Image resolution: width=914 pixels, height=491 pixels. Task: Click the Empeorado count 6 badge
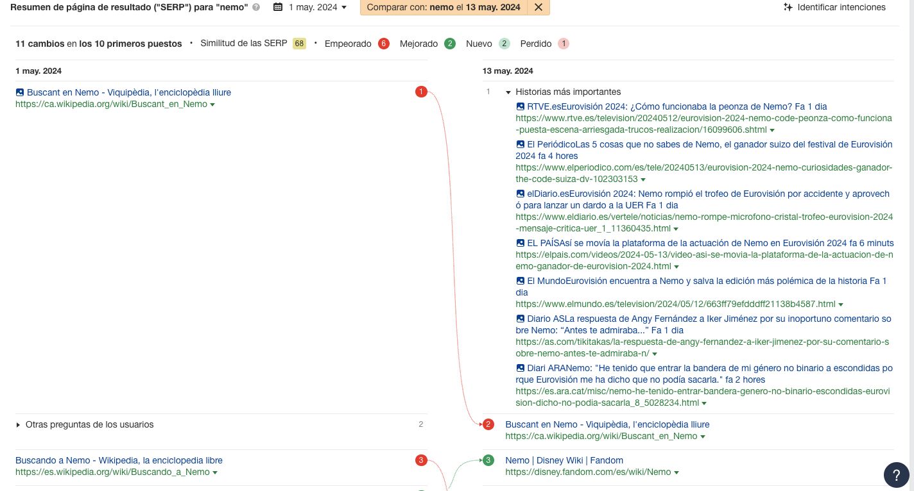(x=384, y=44)
